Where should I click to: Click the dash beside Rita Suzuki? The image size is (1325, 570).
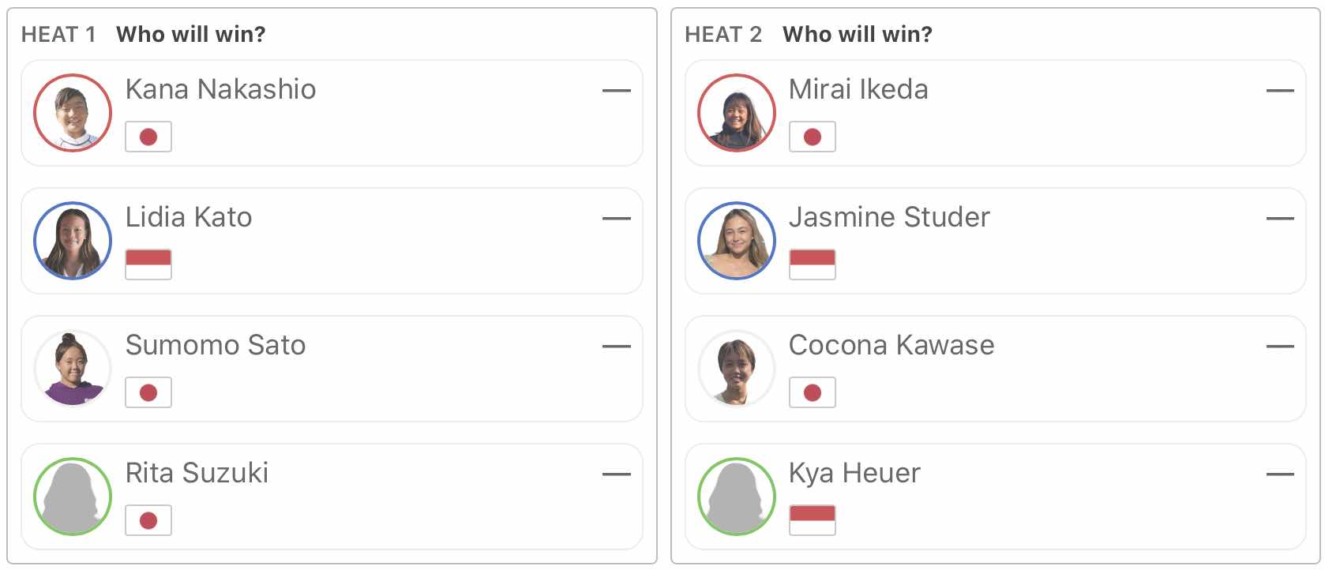pyautogui.click(x=616, y=474)
